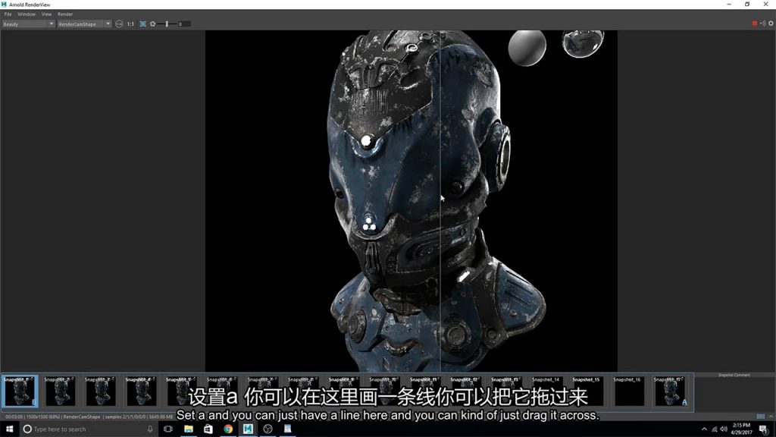
Task: Open the Windows Start menu
Action: [x=9, y=429]
